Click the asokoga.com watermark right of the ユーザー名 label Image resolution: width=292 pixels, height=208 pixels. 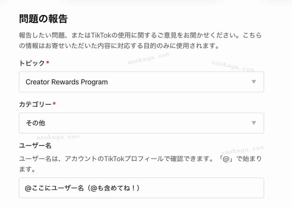pos(242,150)
